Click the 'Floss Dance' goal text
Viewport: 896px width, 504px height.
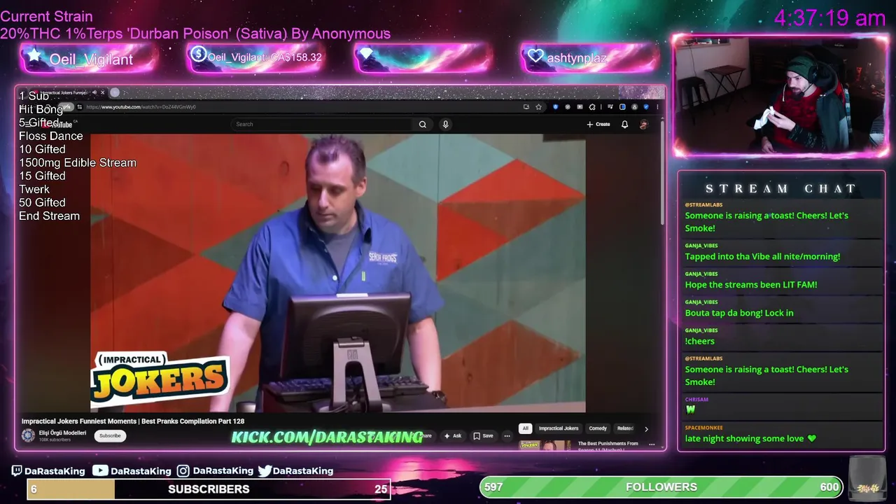(50, 136)
